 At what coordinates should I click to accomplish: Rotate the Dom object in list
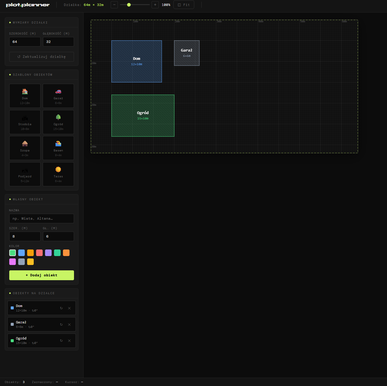(x=61, y=308)
